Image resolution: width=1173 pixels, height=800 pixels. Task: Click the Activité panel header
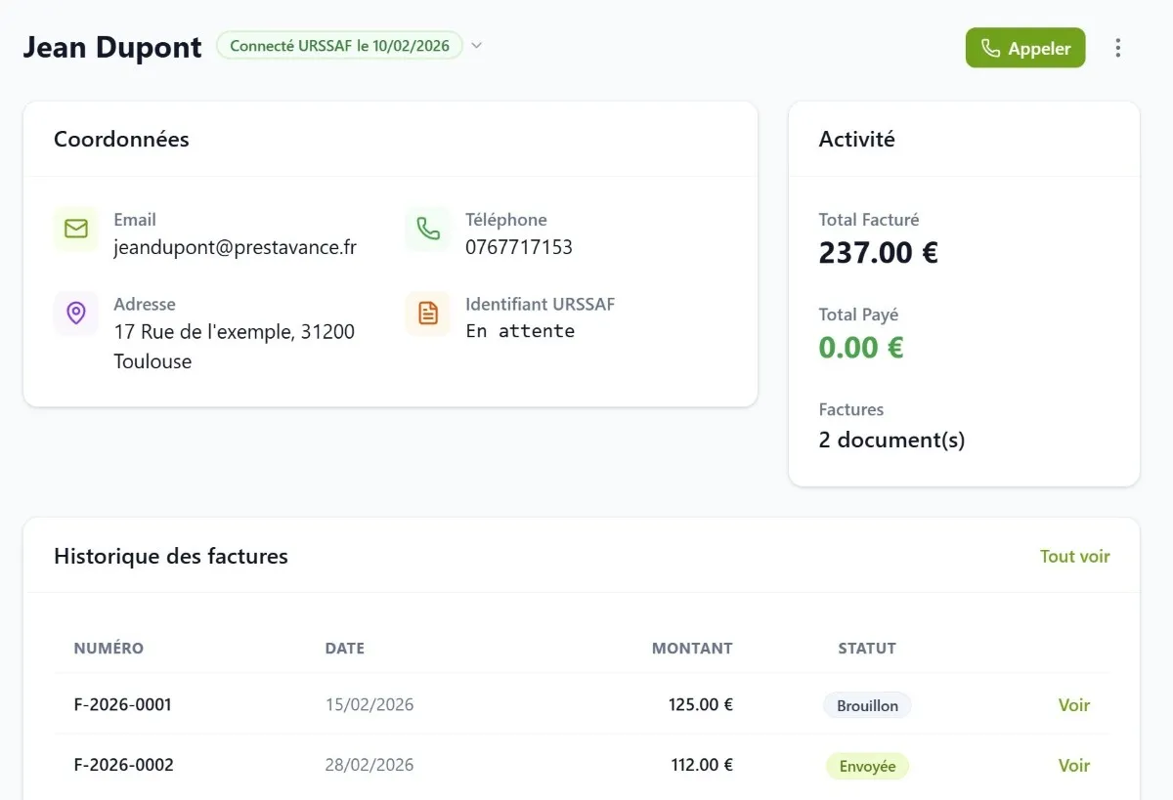pyautogui.click(x=856, y=139)
